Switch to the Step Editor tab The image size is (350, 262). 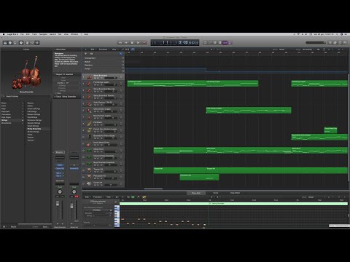[x=235, y=193]
